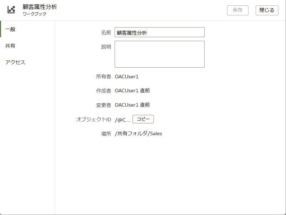The width and height of the screenshot is (286, 215).
Task: Click the 場所 label
Action: click(106, 134)
